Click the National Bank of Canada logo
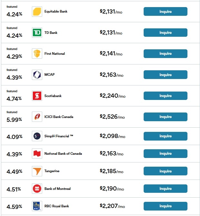 [37, 153]
